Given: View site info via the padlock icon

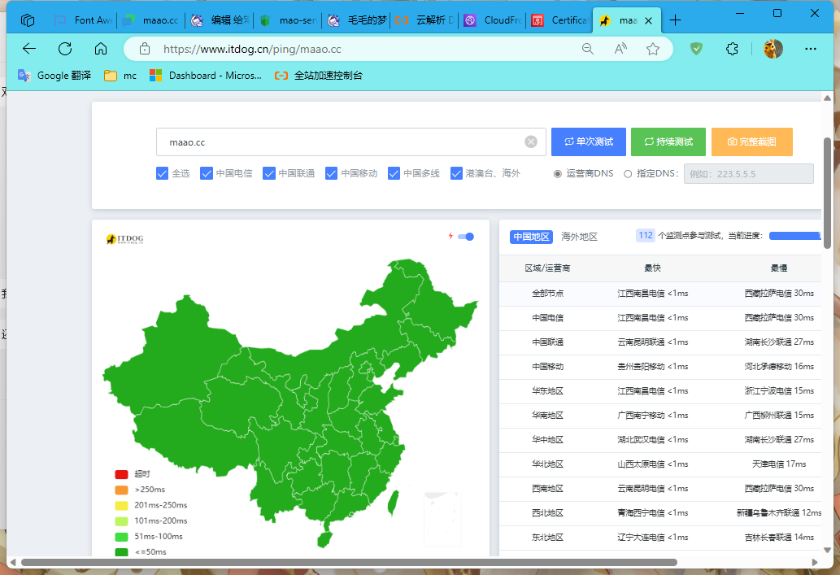Looking at the screenshot, I should [x=145, y=49].
